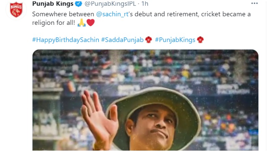
Task: Click the tweet text about cricket religion
Action: click(141, 18)
